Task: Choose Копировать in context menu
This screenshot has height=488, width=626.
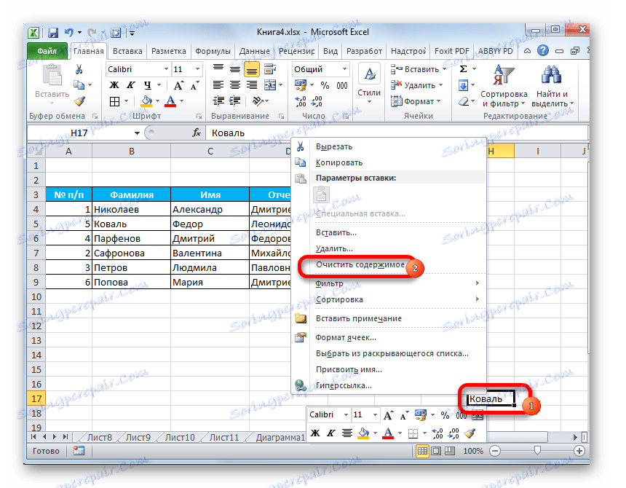Action: 339,162
